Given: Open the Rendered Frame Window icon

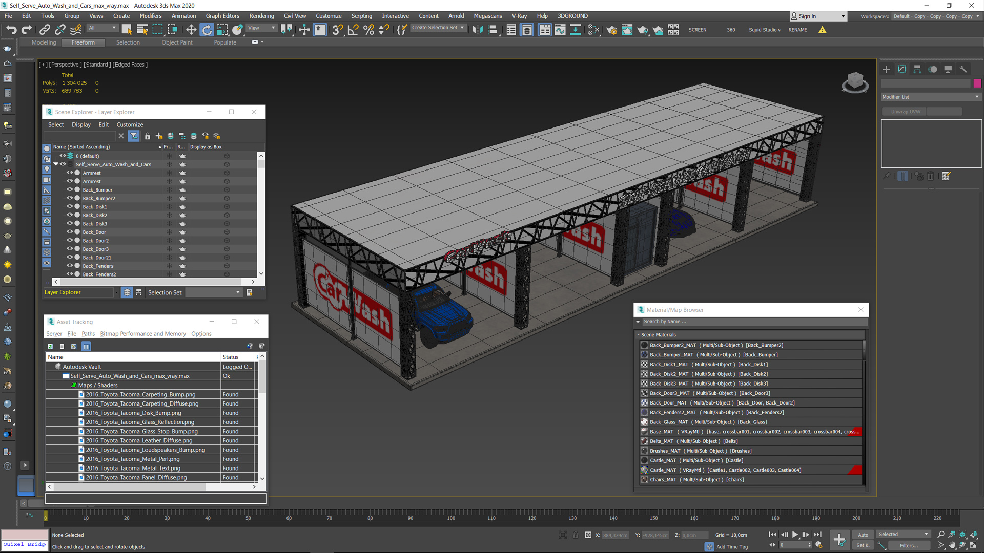Looking at the screenshot, I should pos(627,30).
